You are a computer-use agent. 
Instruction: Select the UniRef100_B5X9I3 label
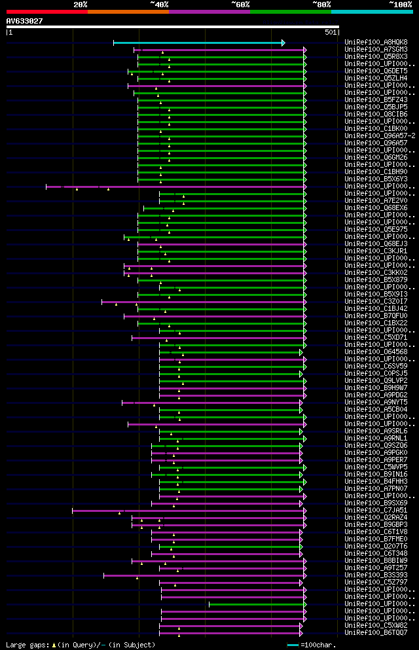pos(376,295)
